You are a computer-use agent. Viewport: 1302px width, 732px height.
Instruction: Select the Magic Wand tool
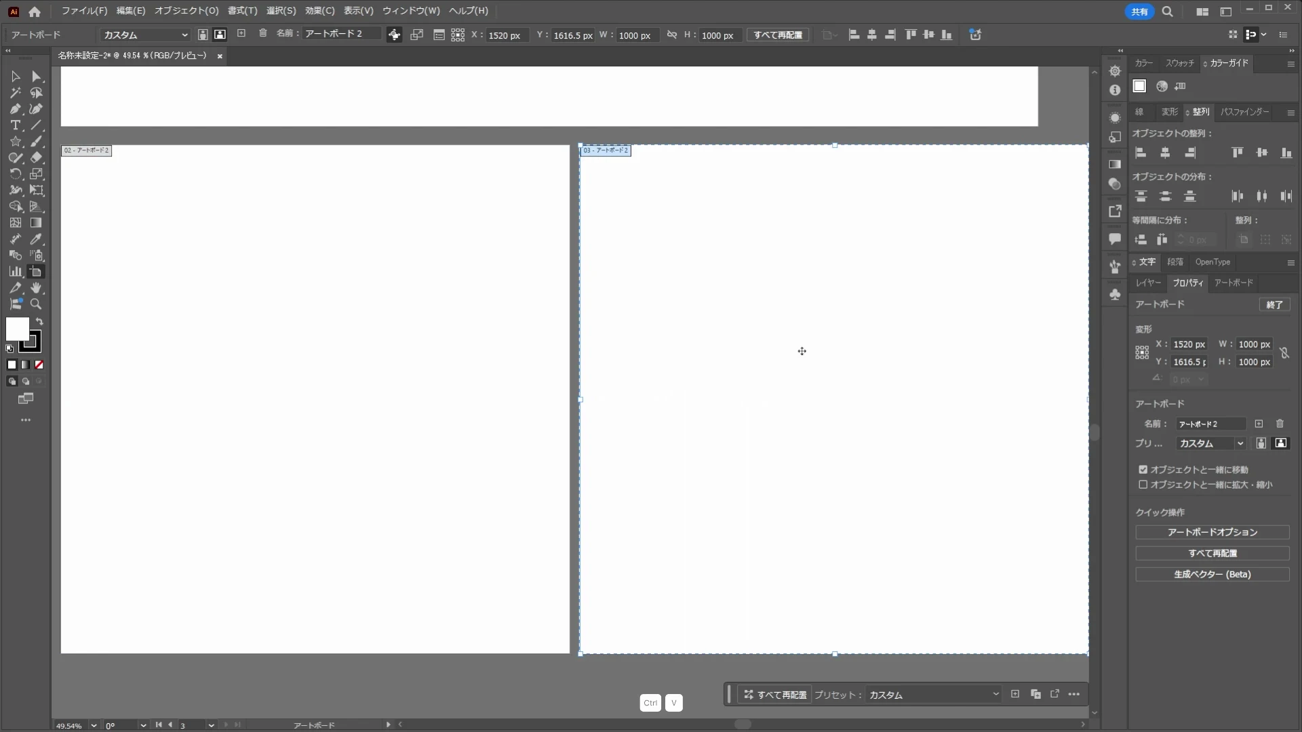pyautogui.click(x=16, y=93)
